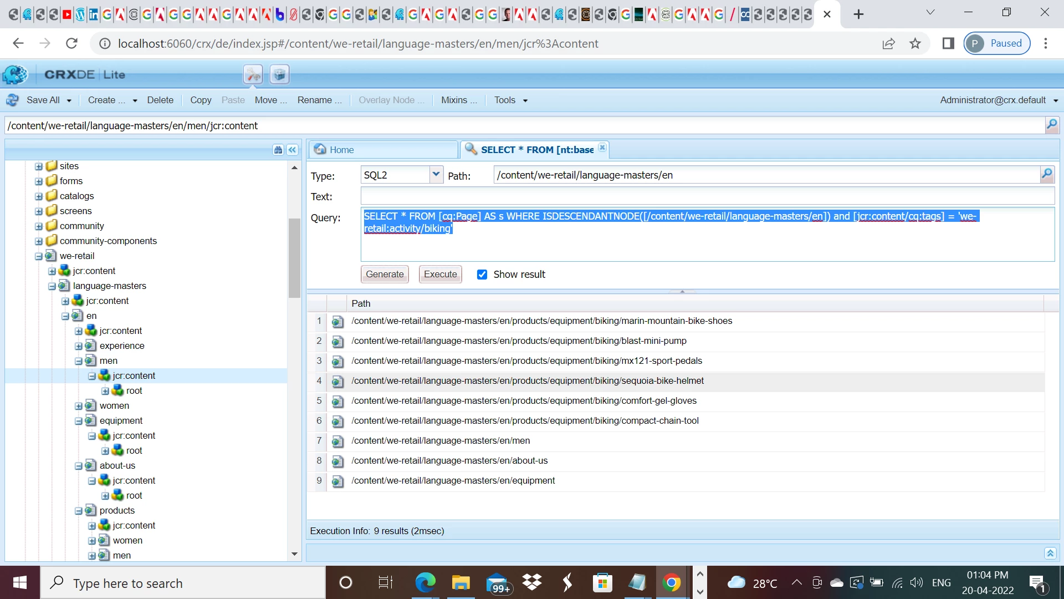Screen dimensions: 1064x599
Task: Expand the bottom panel with double-chevron icon
Action: (1050, 553)
